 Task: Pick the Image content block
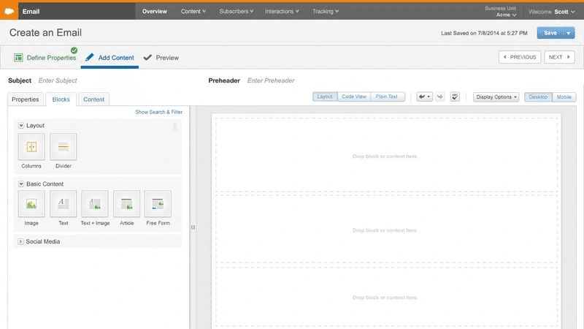[x=31, y=204]
